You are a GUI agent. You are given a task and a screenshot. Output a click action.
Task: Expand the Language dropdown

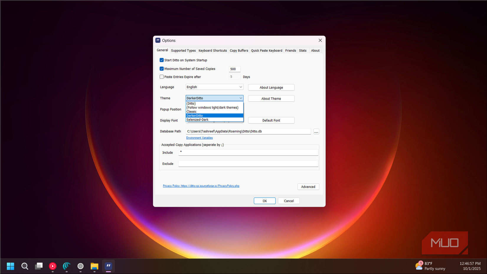click(214, 87)
